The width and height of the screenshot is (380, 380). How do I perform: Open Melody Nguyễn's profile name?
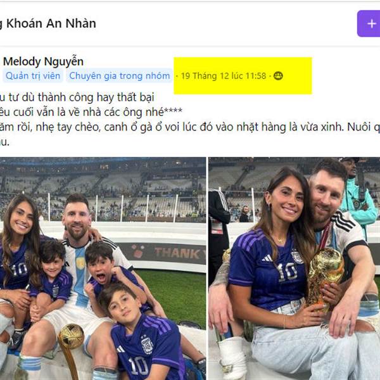[43, 61]
